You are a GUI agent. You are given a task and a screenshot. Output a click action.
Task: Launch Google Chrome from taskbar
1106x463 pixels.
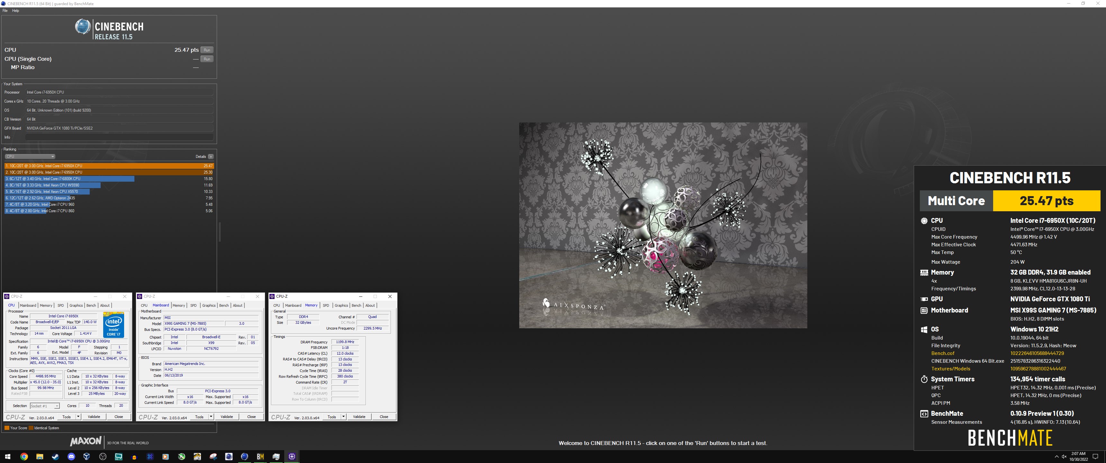[x=24, y=457]
